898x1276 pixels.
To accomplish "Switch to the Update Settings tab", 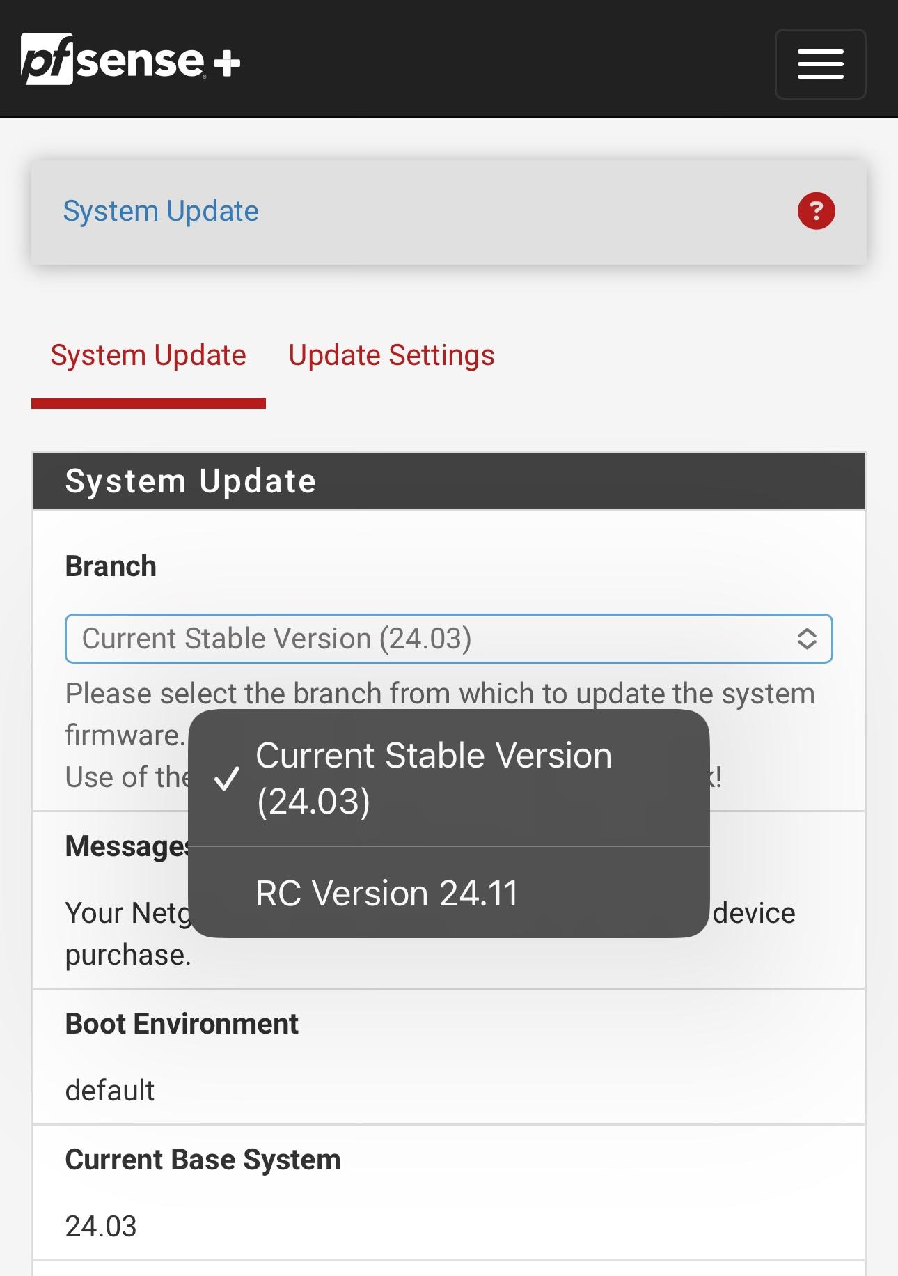I will [391, 355].
